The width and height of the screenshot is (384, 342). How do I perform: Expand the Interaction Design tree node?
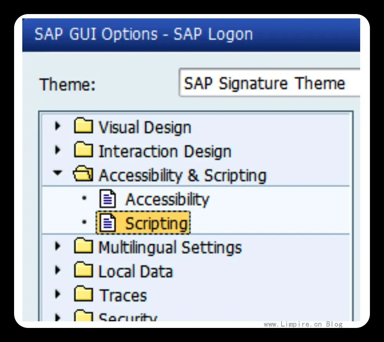click(x=58, y=150)
